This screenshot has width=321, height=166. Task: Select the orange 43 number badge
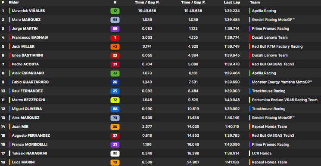[115, 46]
